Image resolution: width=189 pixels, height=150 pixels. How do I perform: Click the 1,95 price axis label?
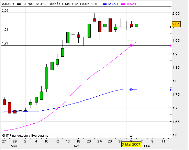[176, 41]
